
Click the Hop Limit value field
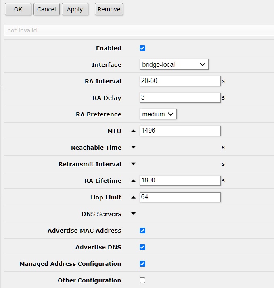180,197
